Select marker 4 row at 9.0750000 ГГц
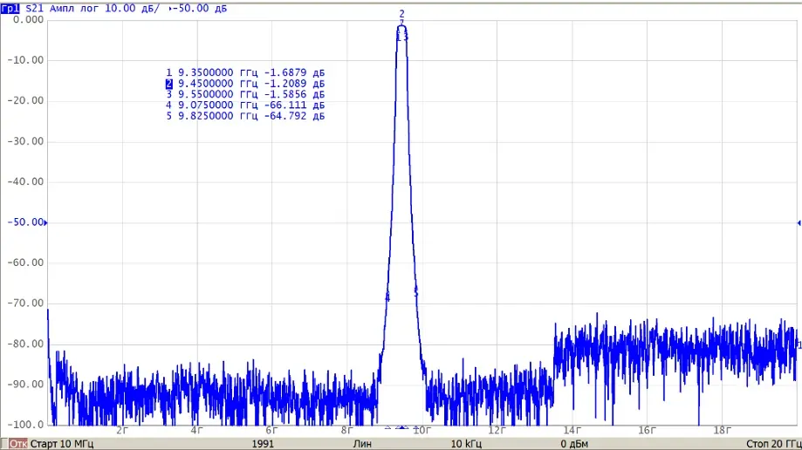This screenshot has width=802, height=450. click(245, 105)
